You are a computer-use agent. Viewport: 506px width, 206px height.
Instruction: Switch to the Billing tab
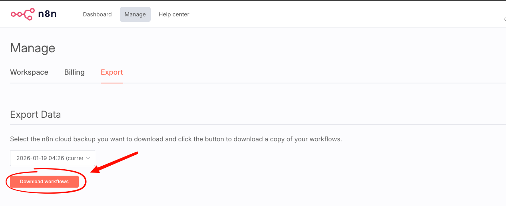point(74,72)
